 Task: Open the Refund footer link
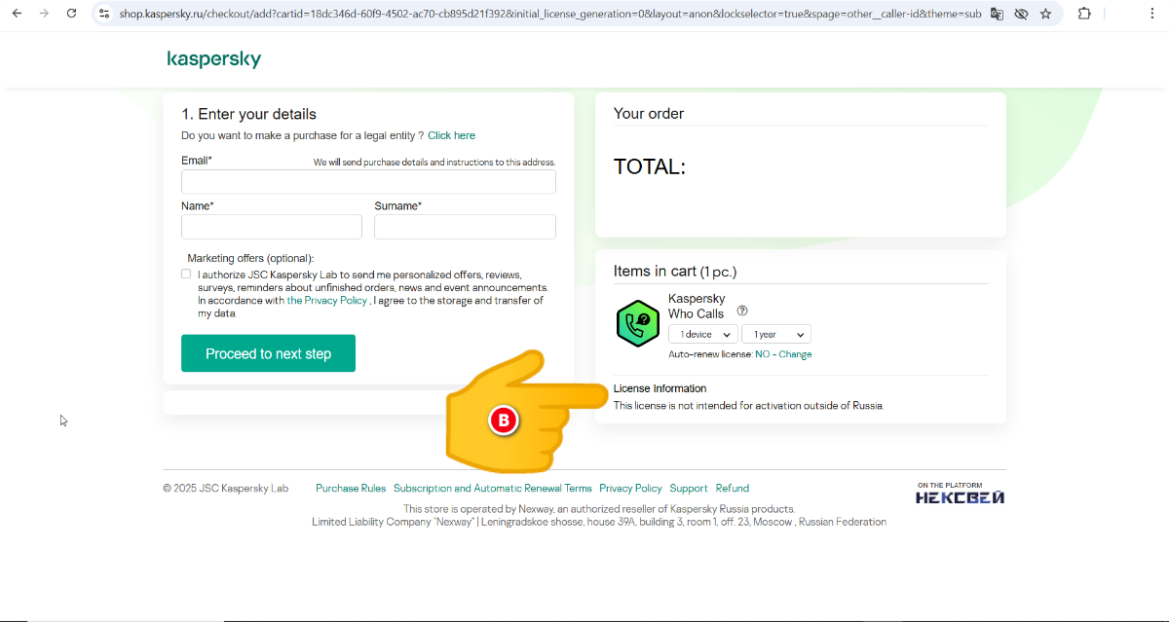click(733, 489)
